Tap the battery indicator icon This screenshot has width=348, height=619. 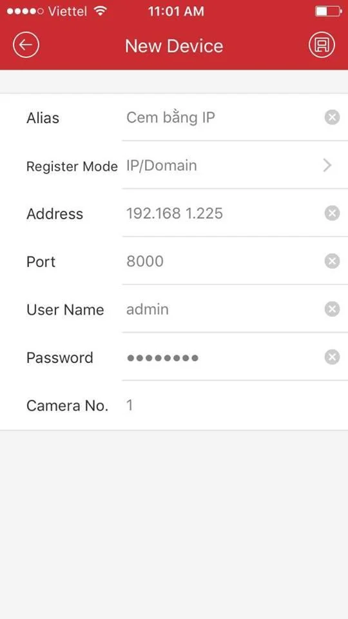point(329,11)
